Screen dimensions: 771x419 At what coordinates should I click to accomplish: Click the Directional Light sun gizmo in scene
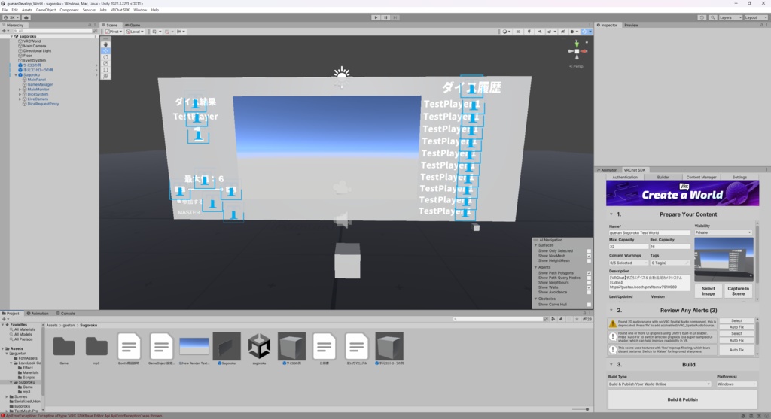click(341, 77)
